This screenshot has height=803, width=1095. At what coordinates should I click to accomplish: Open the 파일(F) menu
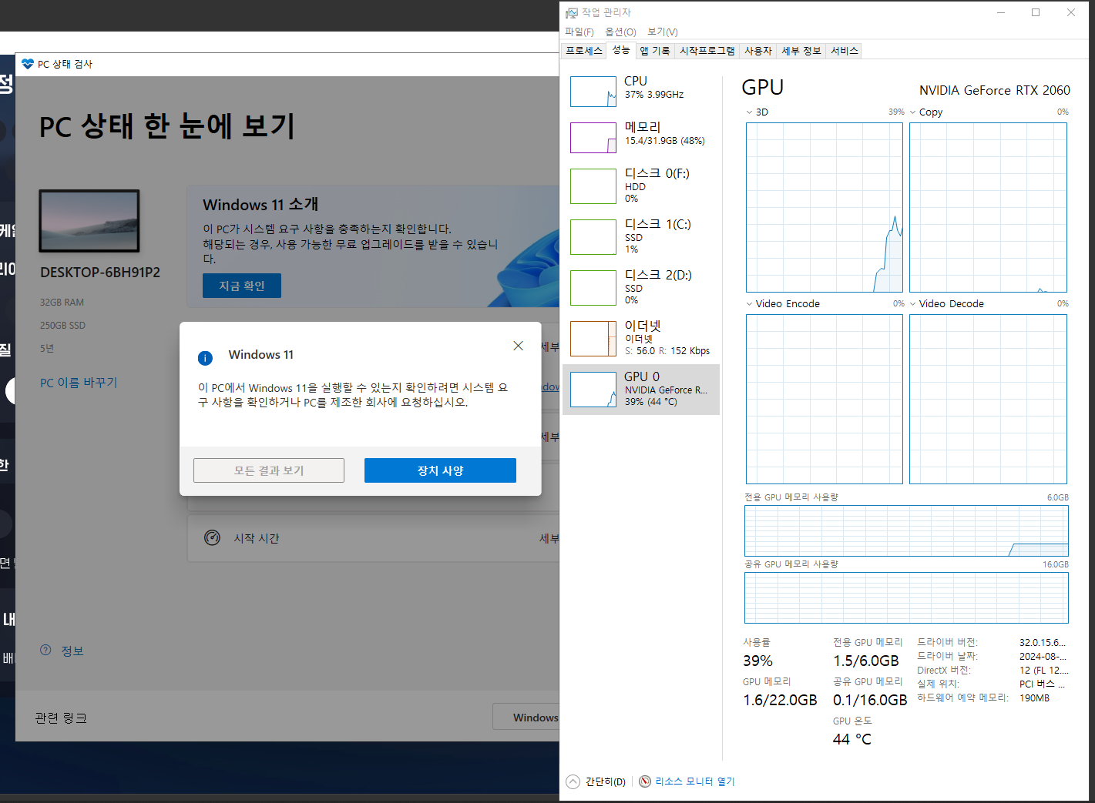(579, 32)
